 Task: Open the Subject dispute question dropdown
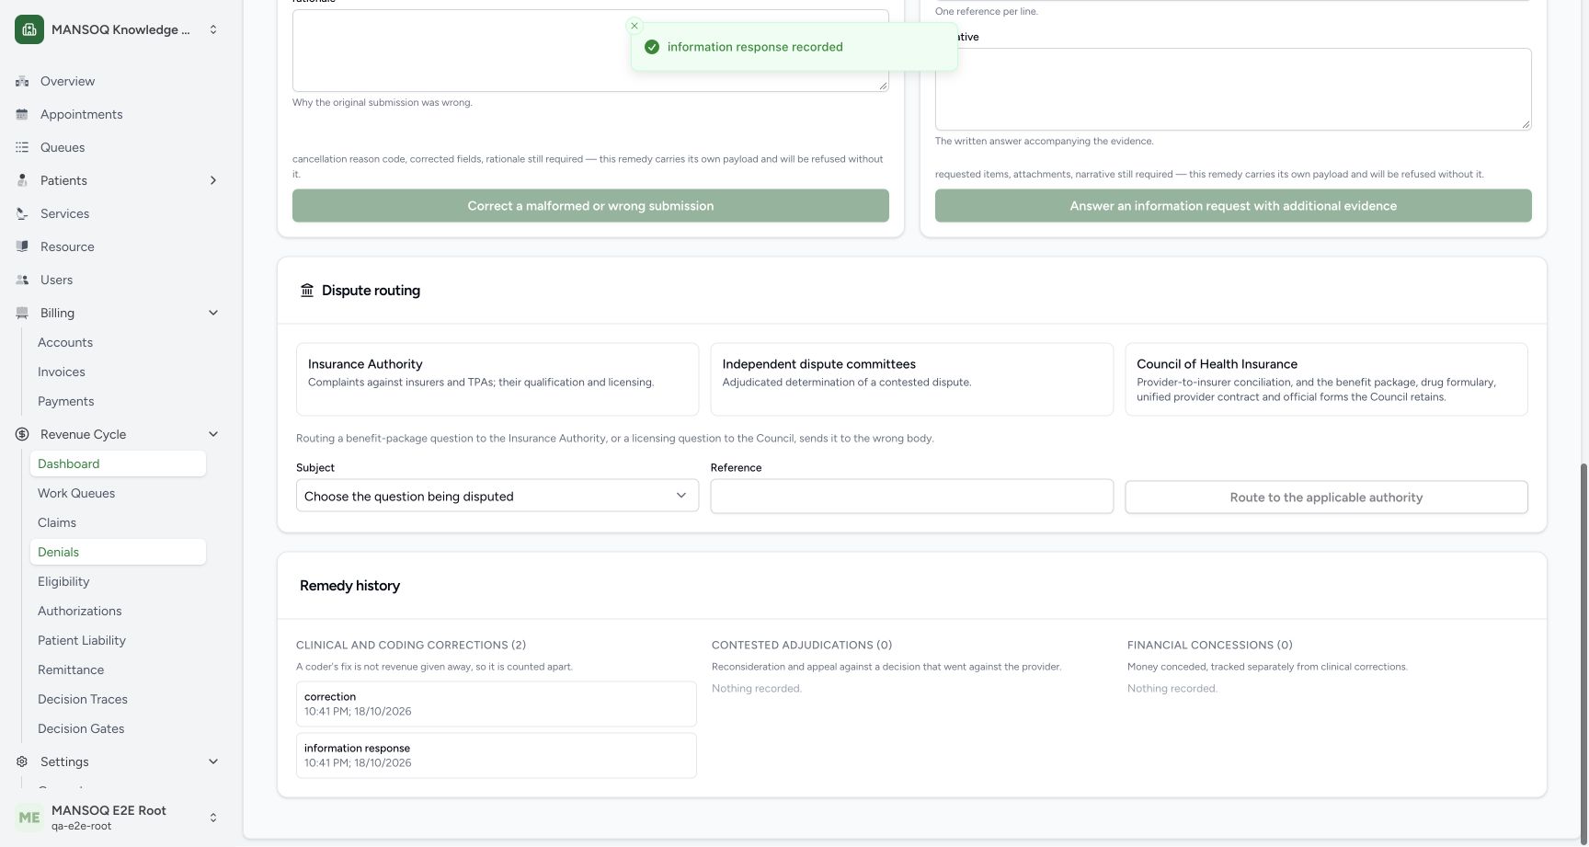pyautogui.click(x=497, y=496)
